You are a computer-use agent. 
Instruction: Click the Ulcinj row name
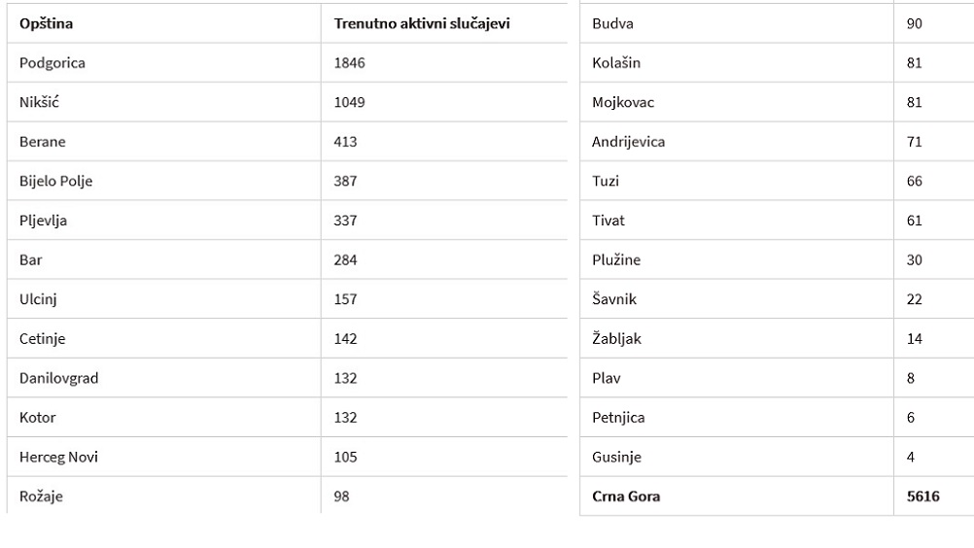[38, 299]
